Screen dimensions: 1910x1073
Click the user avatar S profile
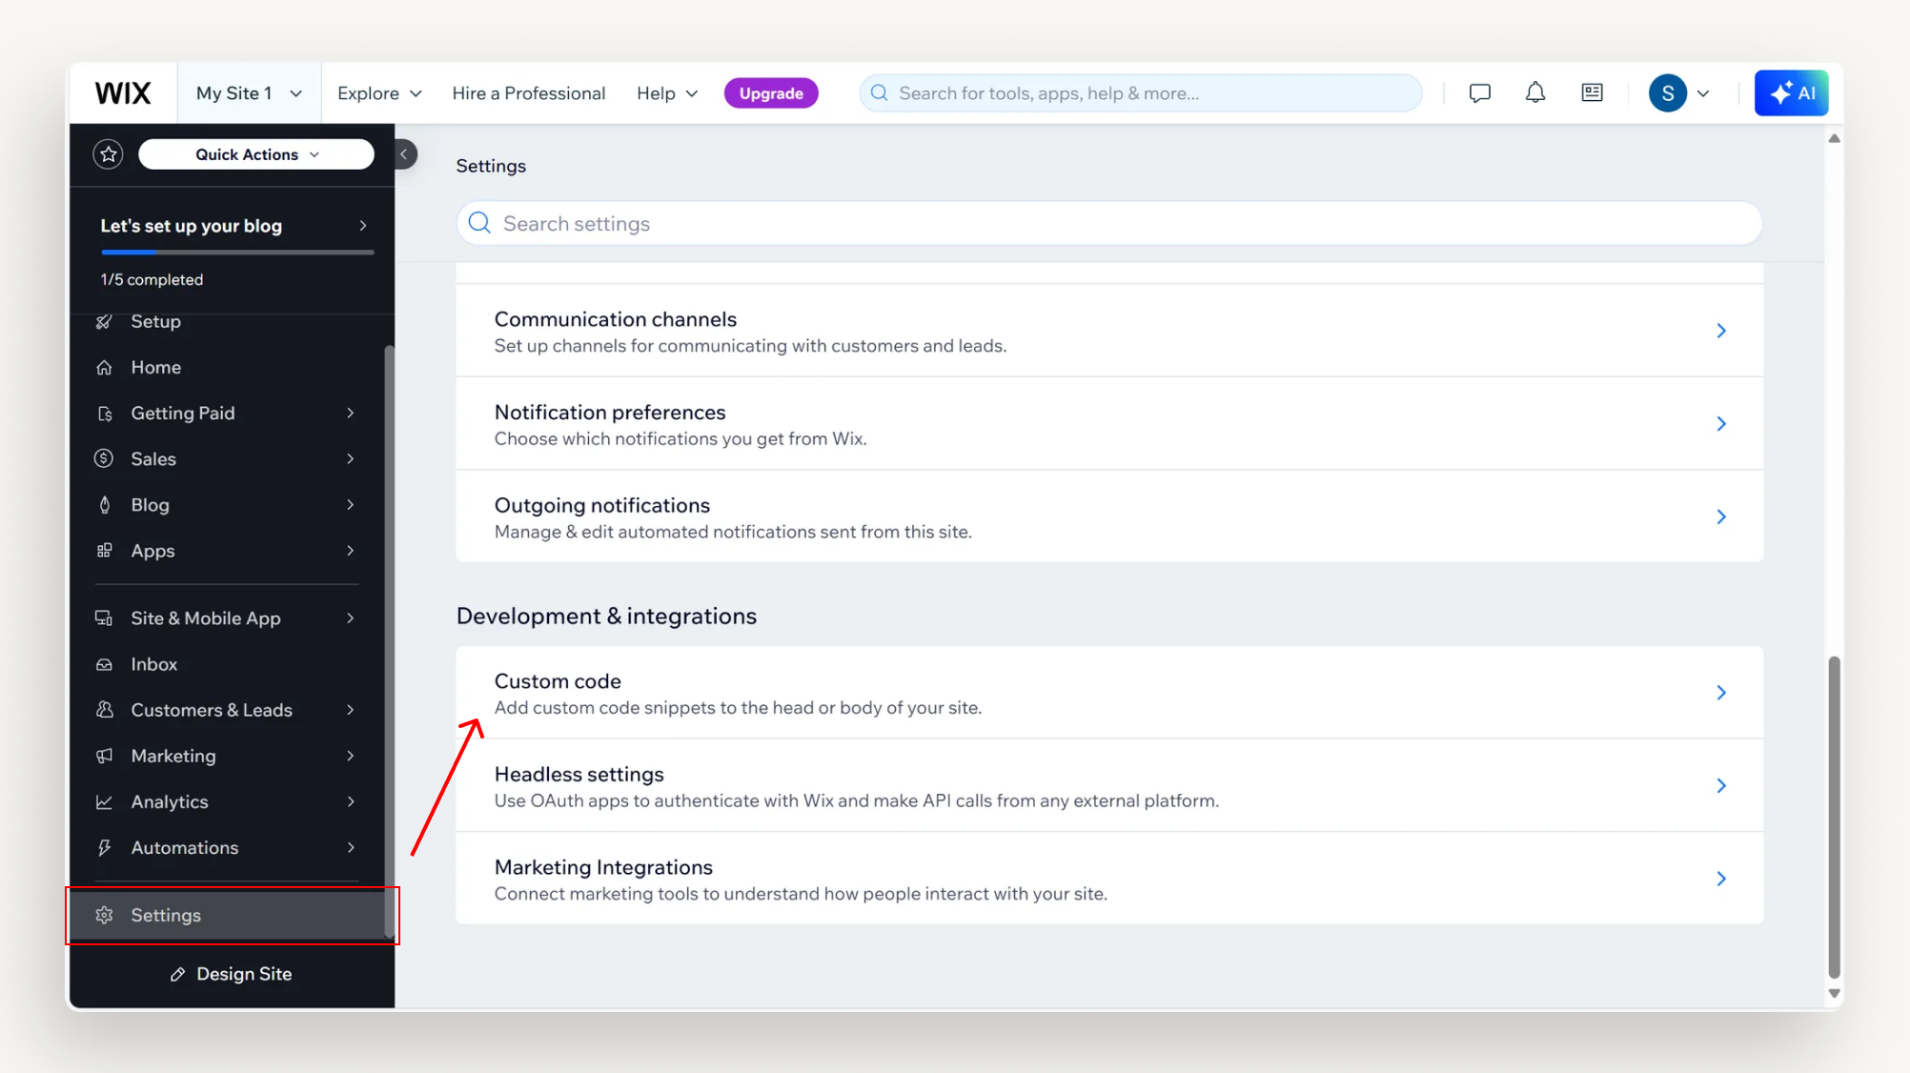tap(1668, 93)
